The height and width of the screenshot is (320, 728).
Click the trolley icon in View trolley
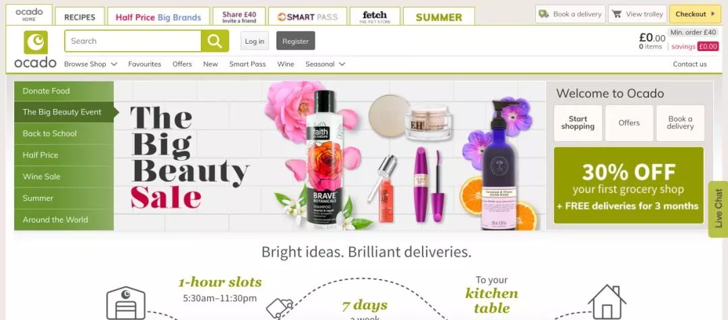pos(617,14)
